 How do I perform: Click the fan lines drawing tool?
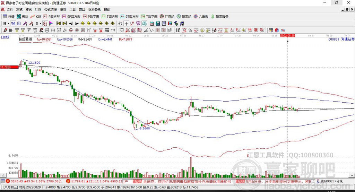(x=128, y=30)
